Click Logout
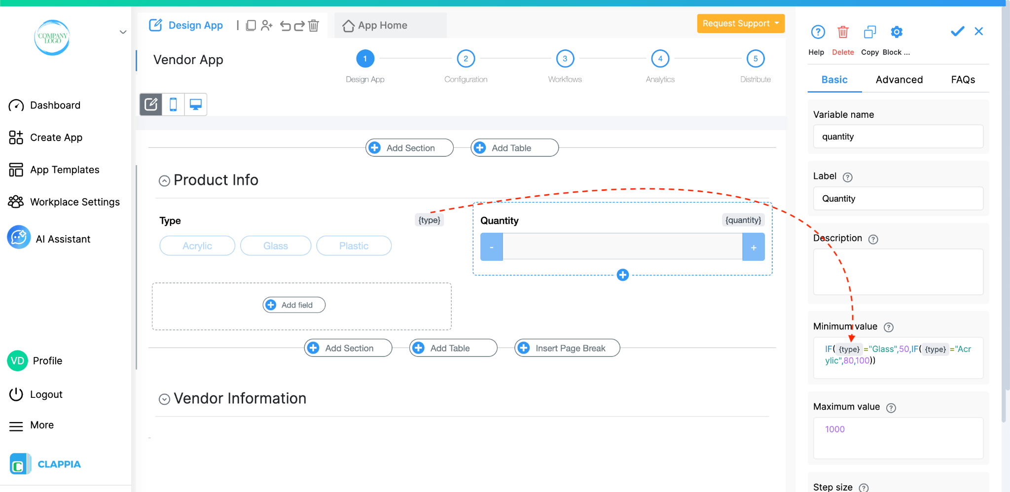 coord(36,394)
